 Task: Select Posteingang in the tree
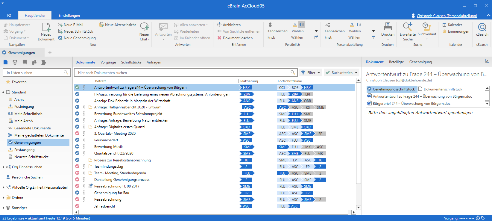[24, 107]
